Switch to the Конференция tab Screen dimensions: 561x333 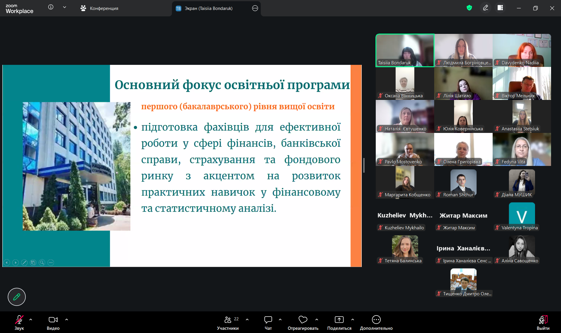(99, 8)
